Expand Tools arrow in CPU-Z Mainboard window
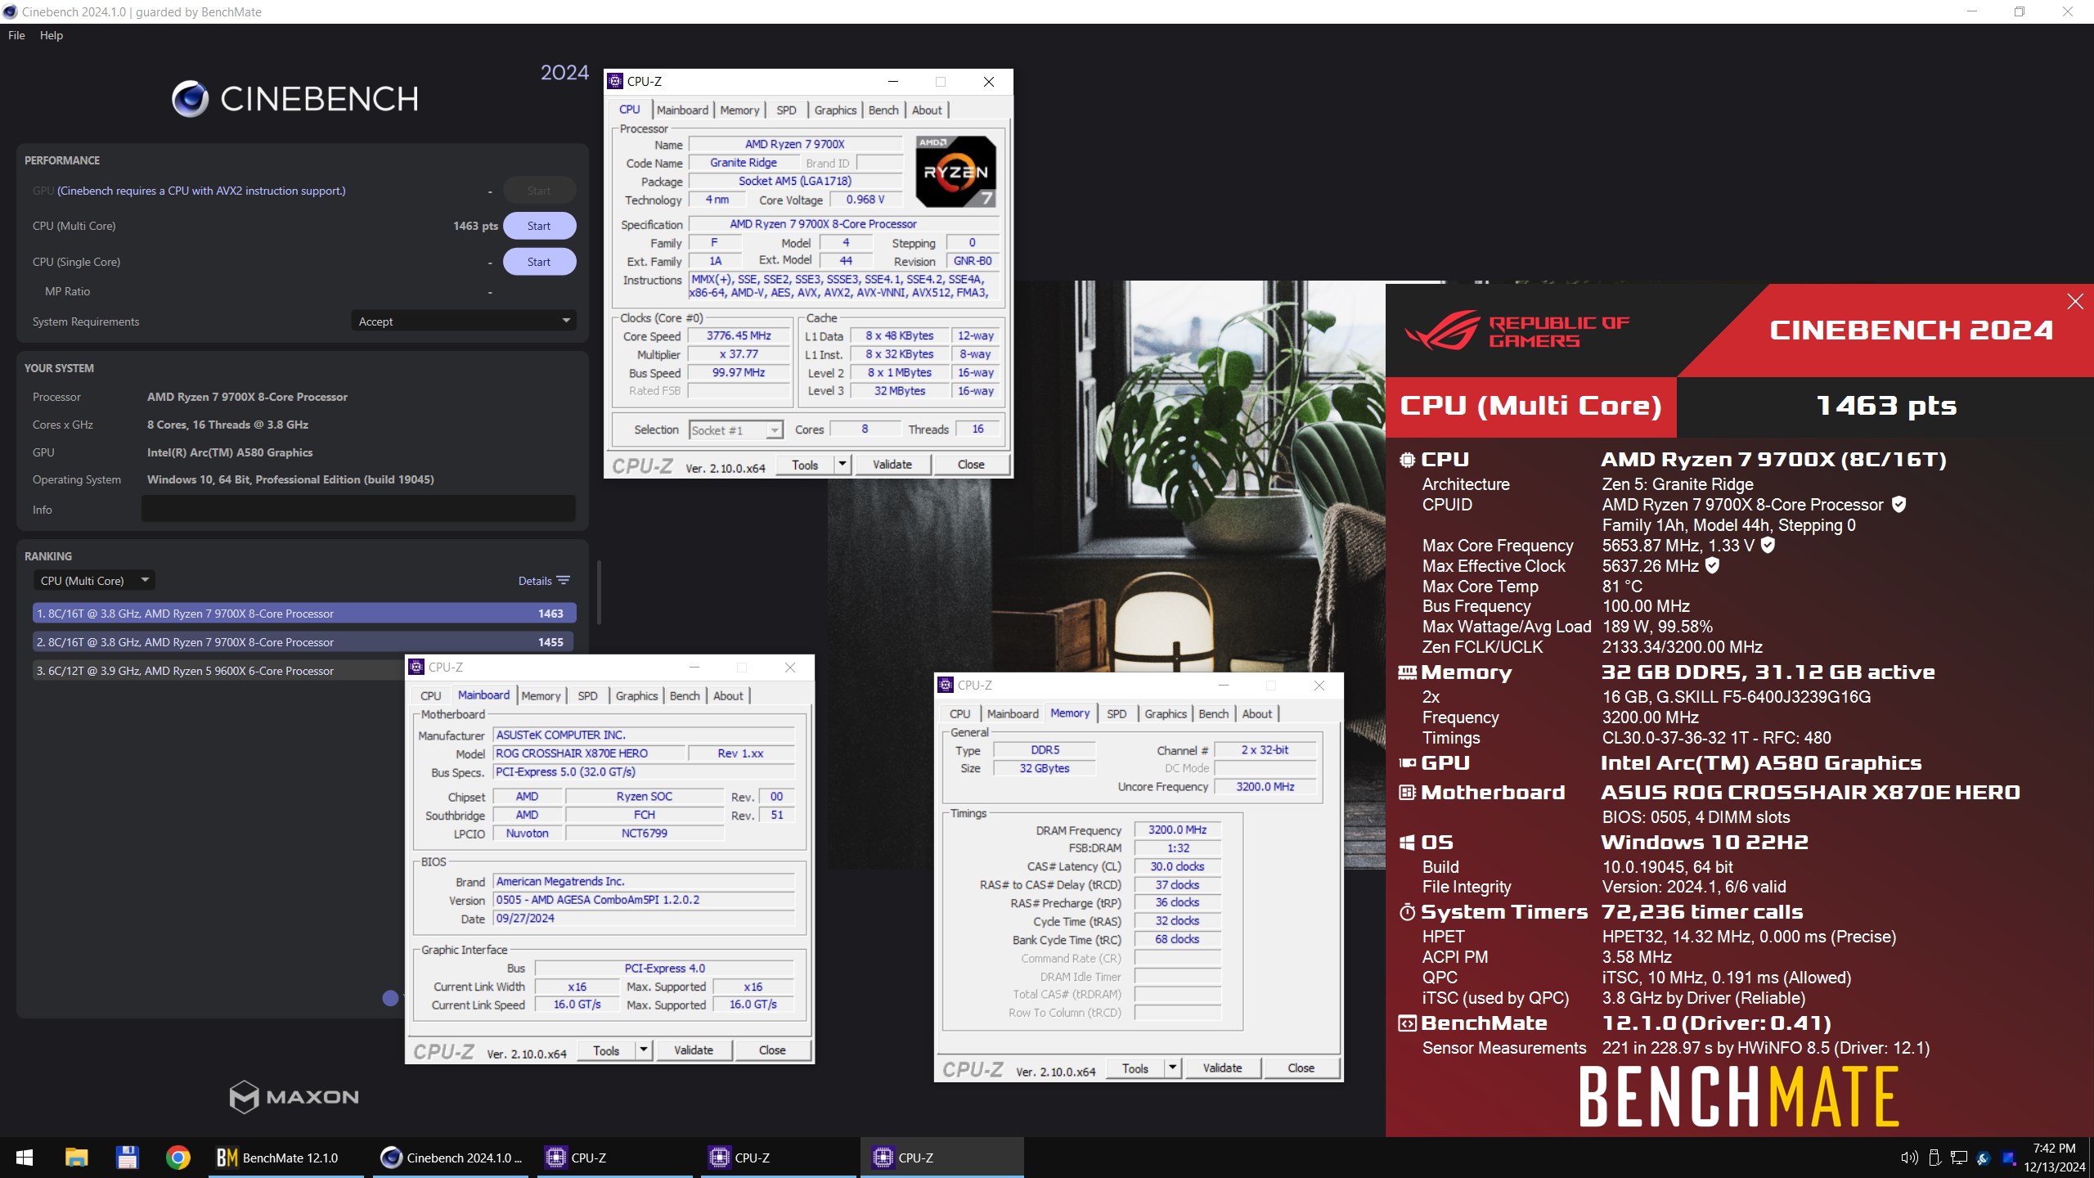Image resolution: width=2094 pixels, height=1178 pixels. [x=644, y=1050]
